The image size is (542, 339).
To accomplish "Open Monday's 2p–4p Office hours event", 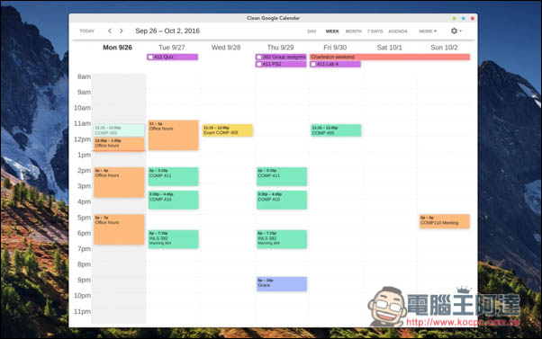I will pos(119,183).
